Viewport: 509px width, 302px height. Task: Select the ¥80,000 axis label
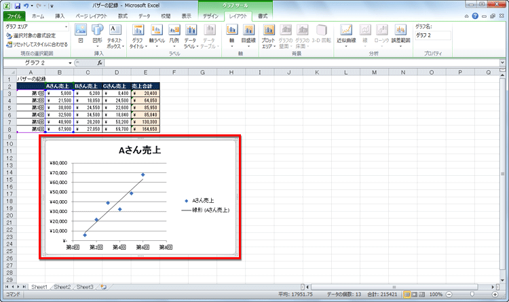58,163
